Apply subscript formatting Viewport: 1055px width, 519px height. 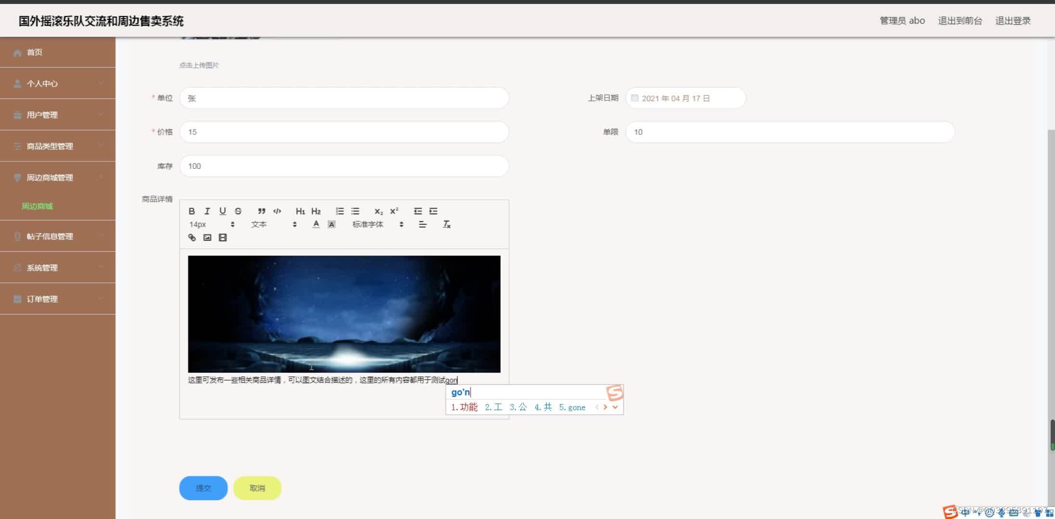pyautogui.click(x=379, y=211)
